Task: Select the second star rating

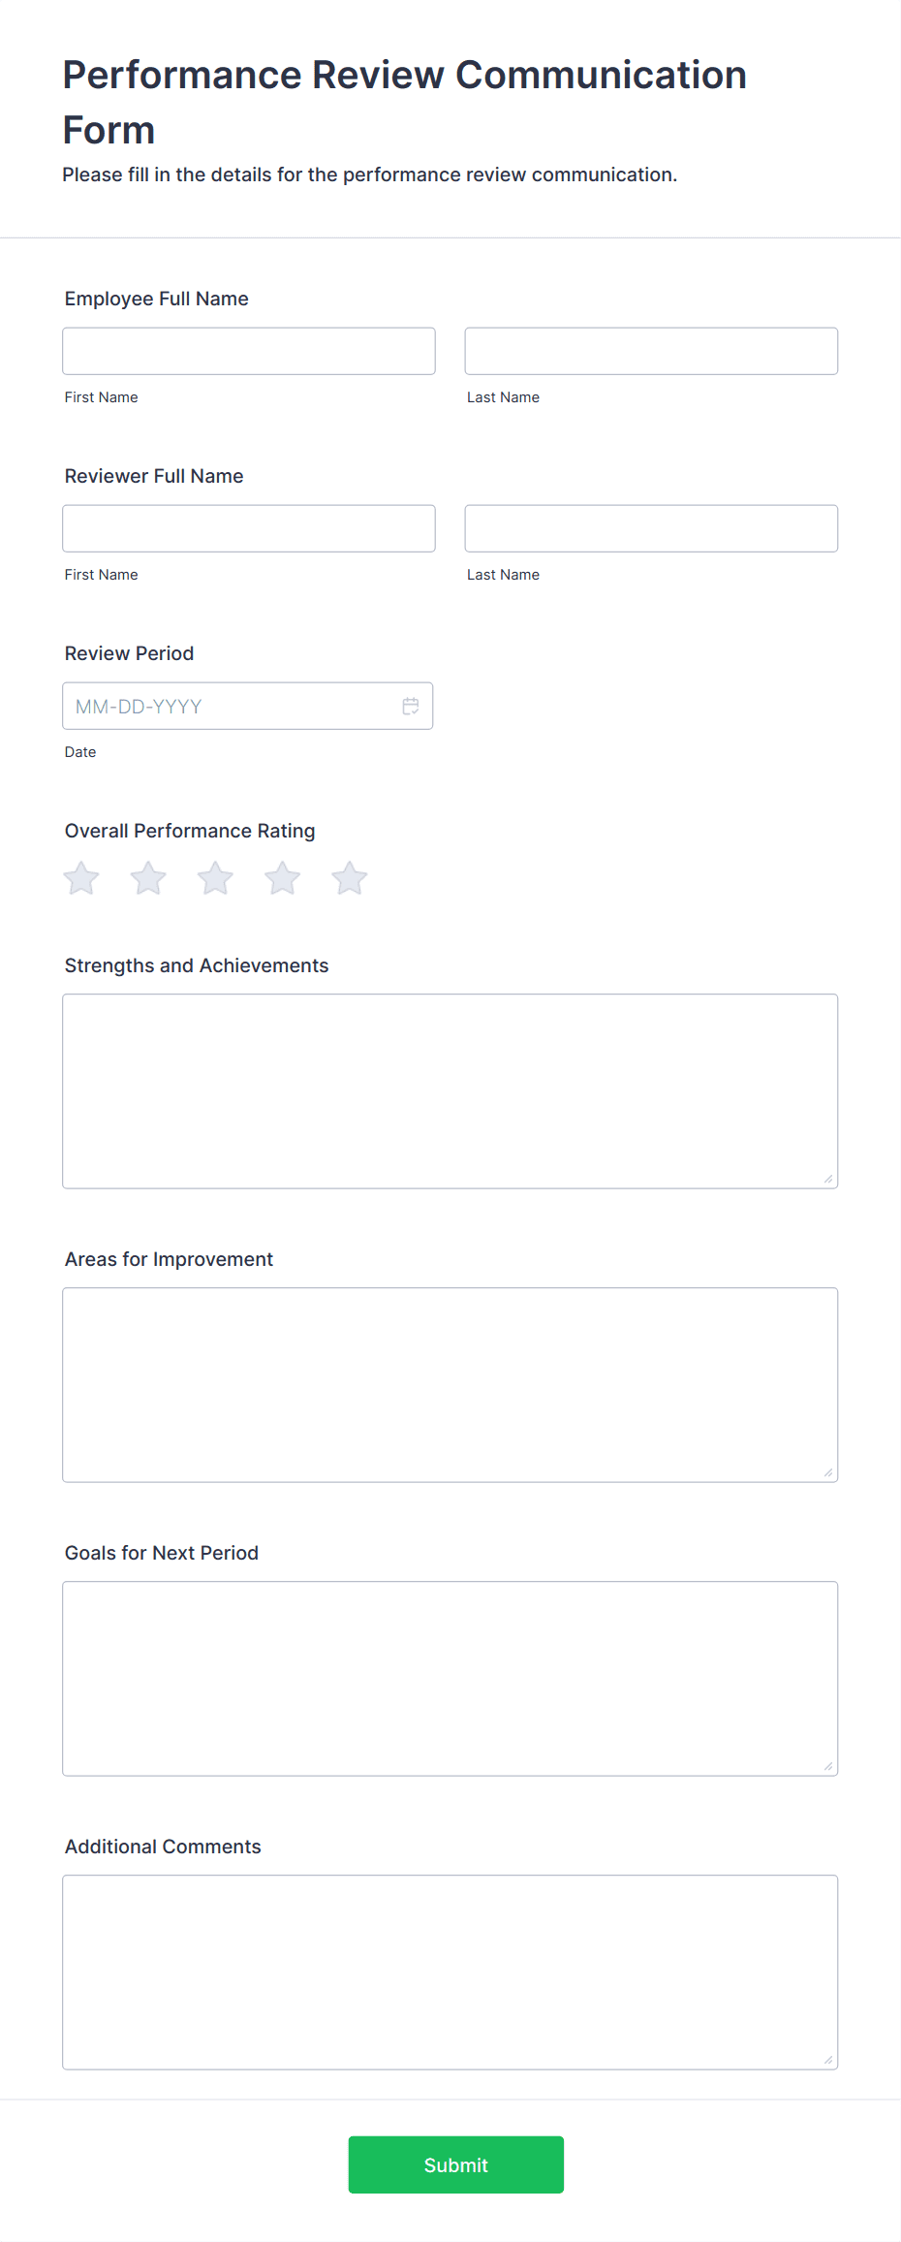Action: point(148,878)
